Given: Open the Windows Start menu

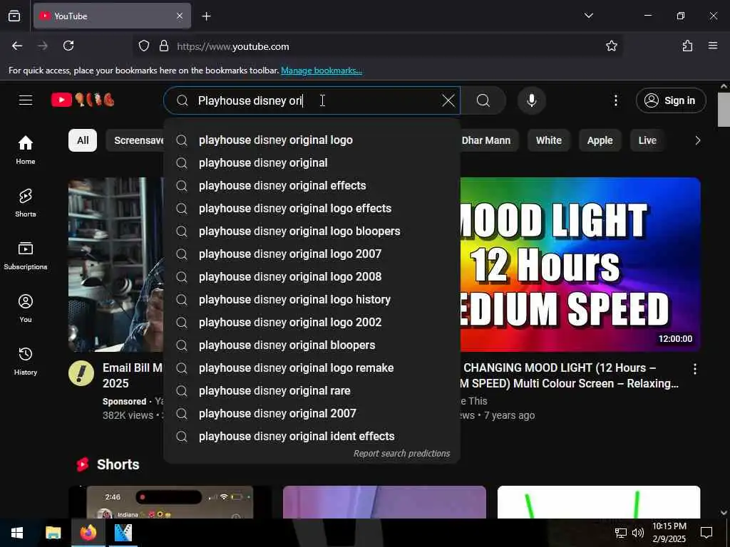Looking at the screenshot, I should click(x=17, y=533).
